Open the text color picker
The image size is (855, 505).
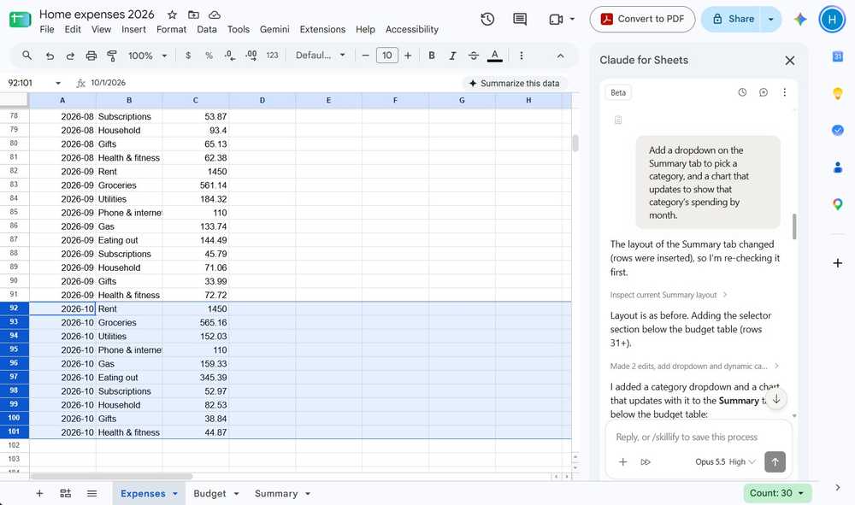tap(494, 56)
